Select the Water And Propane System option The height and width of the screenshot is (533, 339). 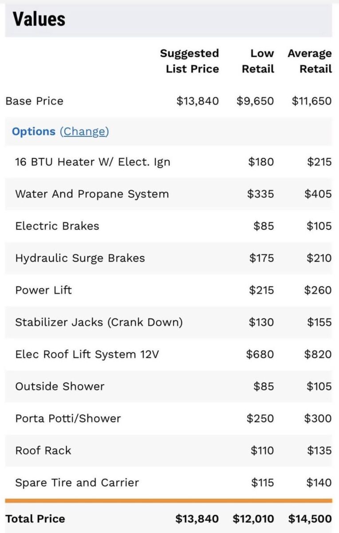tap(92, 194)
